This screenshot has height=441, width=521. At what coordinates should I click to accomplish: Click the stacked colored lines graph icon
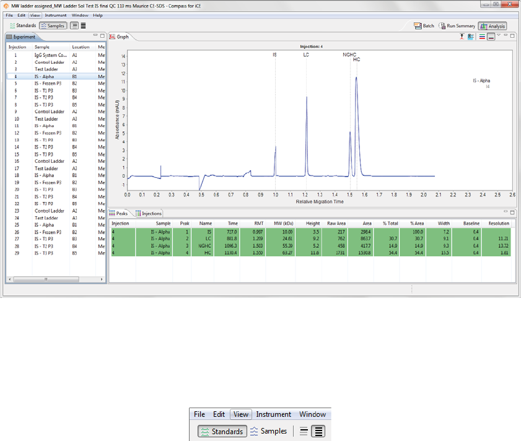coord(482,37)
